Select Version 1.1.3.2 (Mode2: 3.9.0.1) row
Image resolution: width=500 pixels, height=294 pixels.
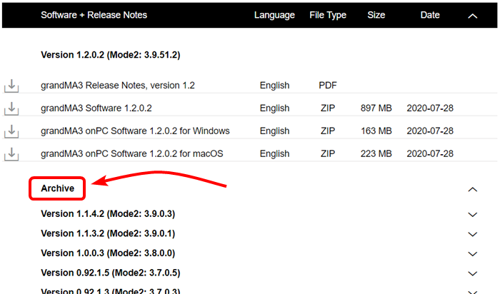pos(108,233)
